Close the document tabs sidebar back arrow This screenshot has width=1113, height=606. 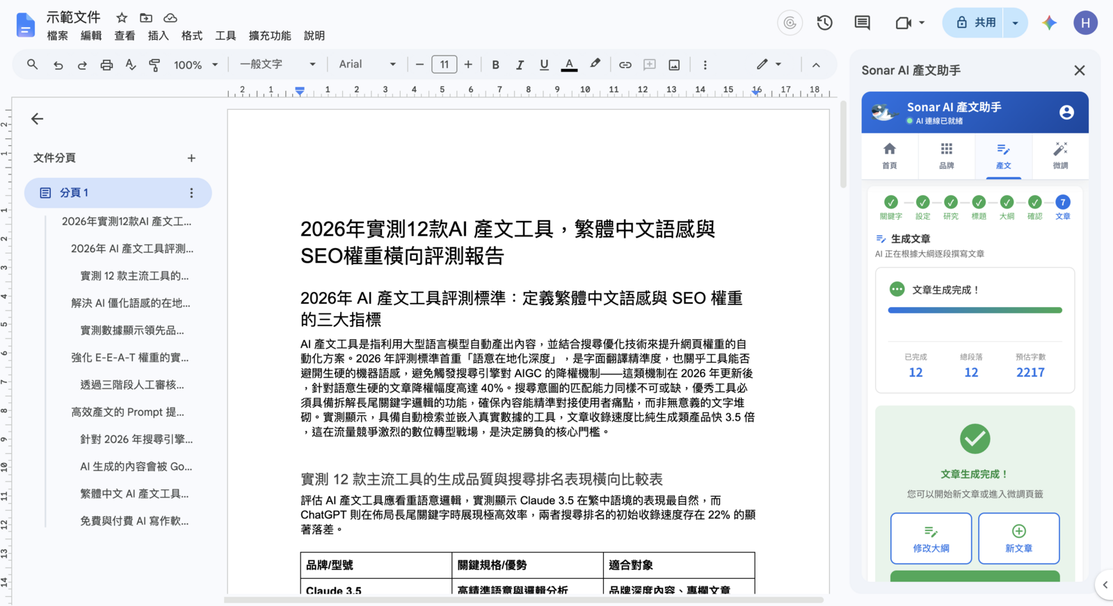click(38, 119)
